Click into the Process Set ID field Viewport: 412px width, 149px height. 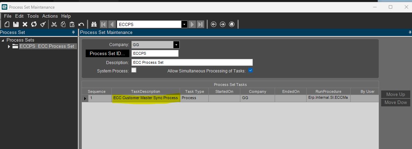[155, 53]
